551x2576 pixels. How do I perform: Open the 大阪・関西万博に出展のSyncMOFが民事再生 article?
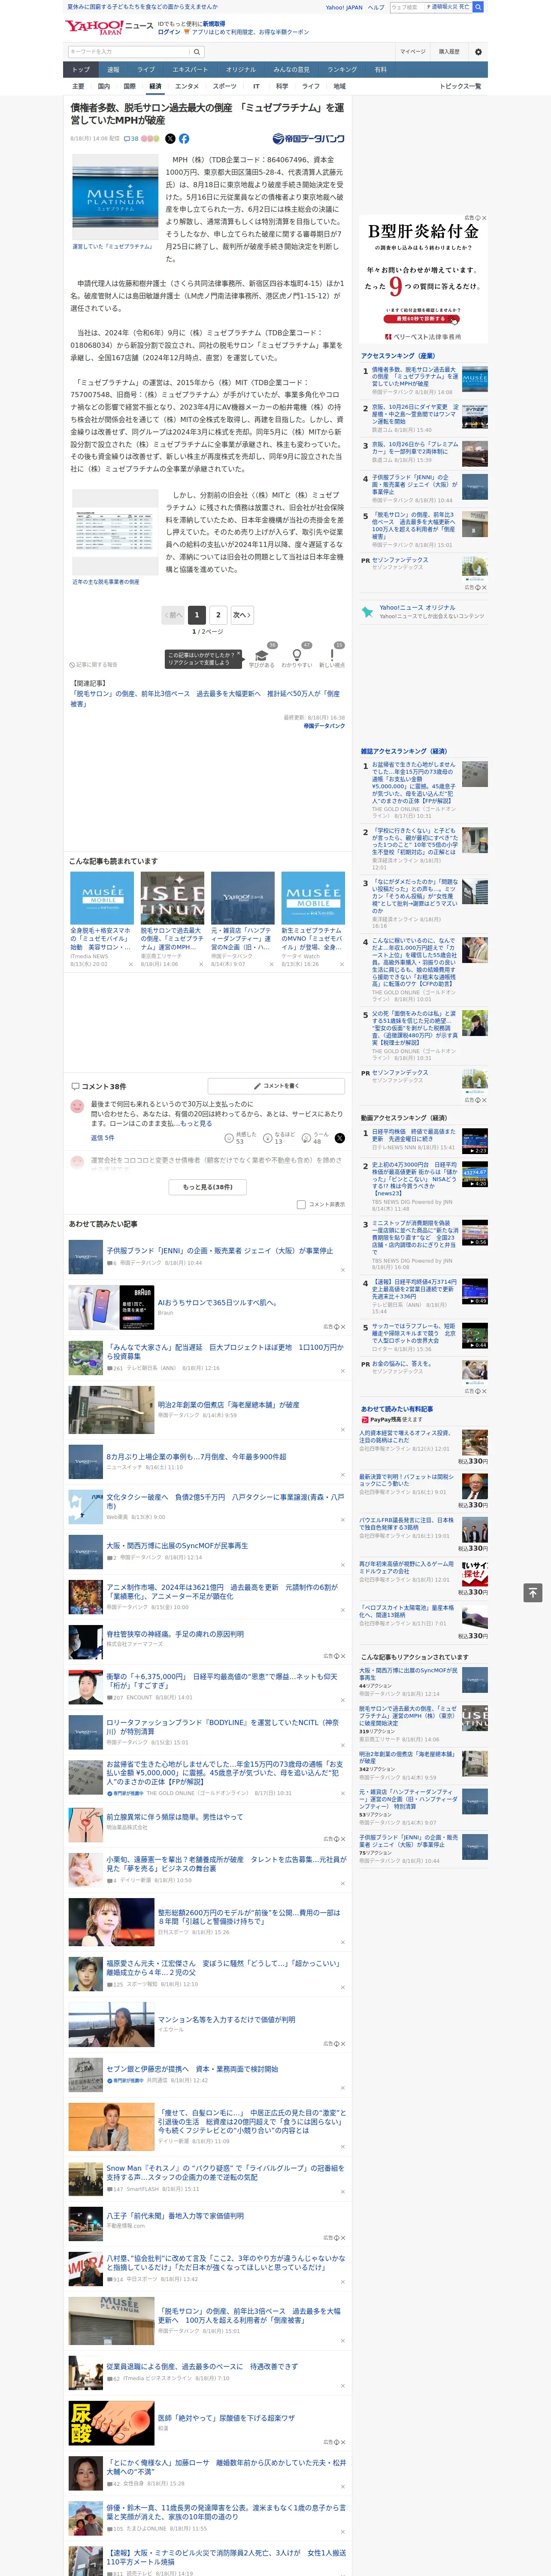[x=177, y=1546]
